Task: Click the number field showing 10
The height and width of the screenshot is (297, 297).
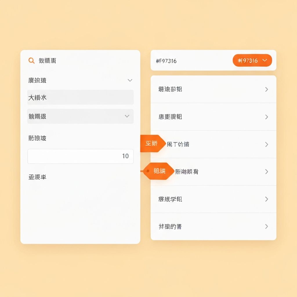Action: (80, 156)
